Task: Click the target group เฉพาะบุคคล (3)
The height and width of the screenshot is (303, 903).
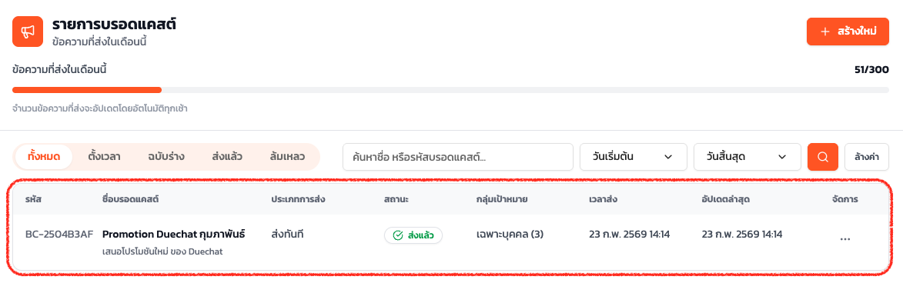Action: 510,235
